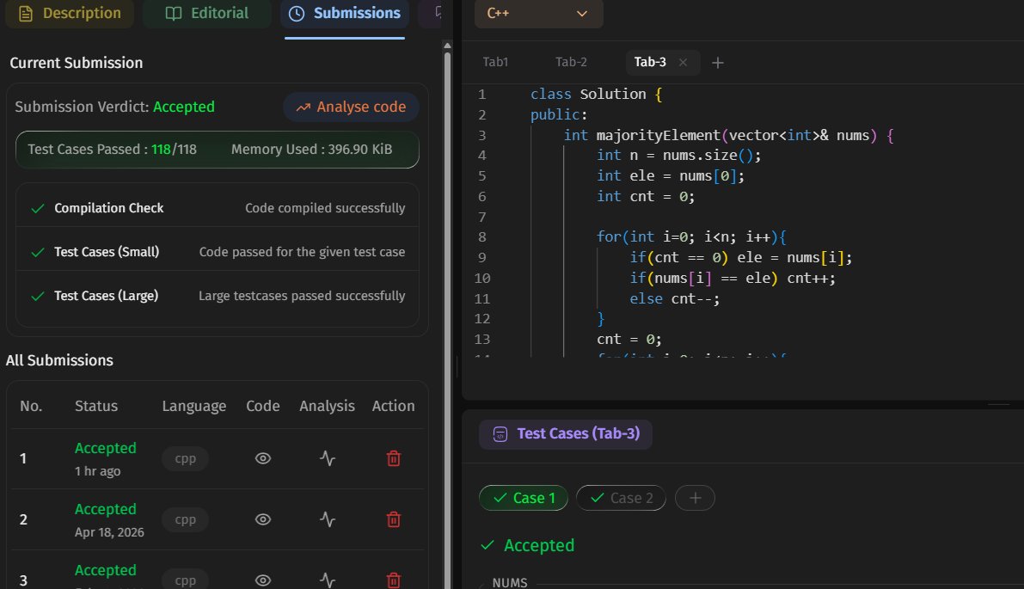
Task: View code of submission 1
Action: pyautogui.click(x=262, y=458)
